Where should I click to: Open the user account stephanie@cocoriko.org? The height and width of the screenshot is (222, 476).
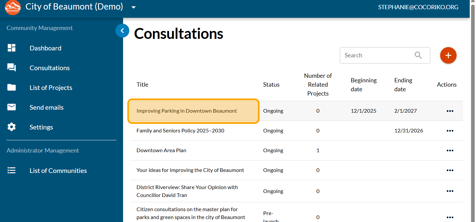[x=418, y=7]
